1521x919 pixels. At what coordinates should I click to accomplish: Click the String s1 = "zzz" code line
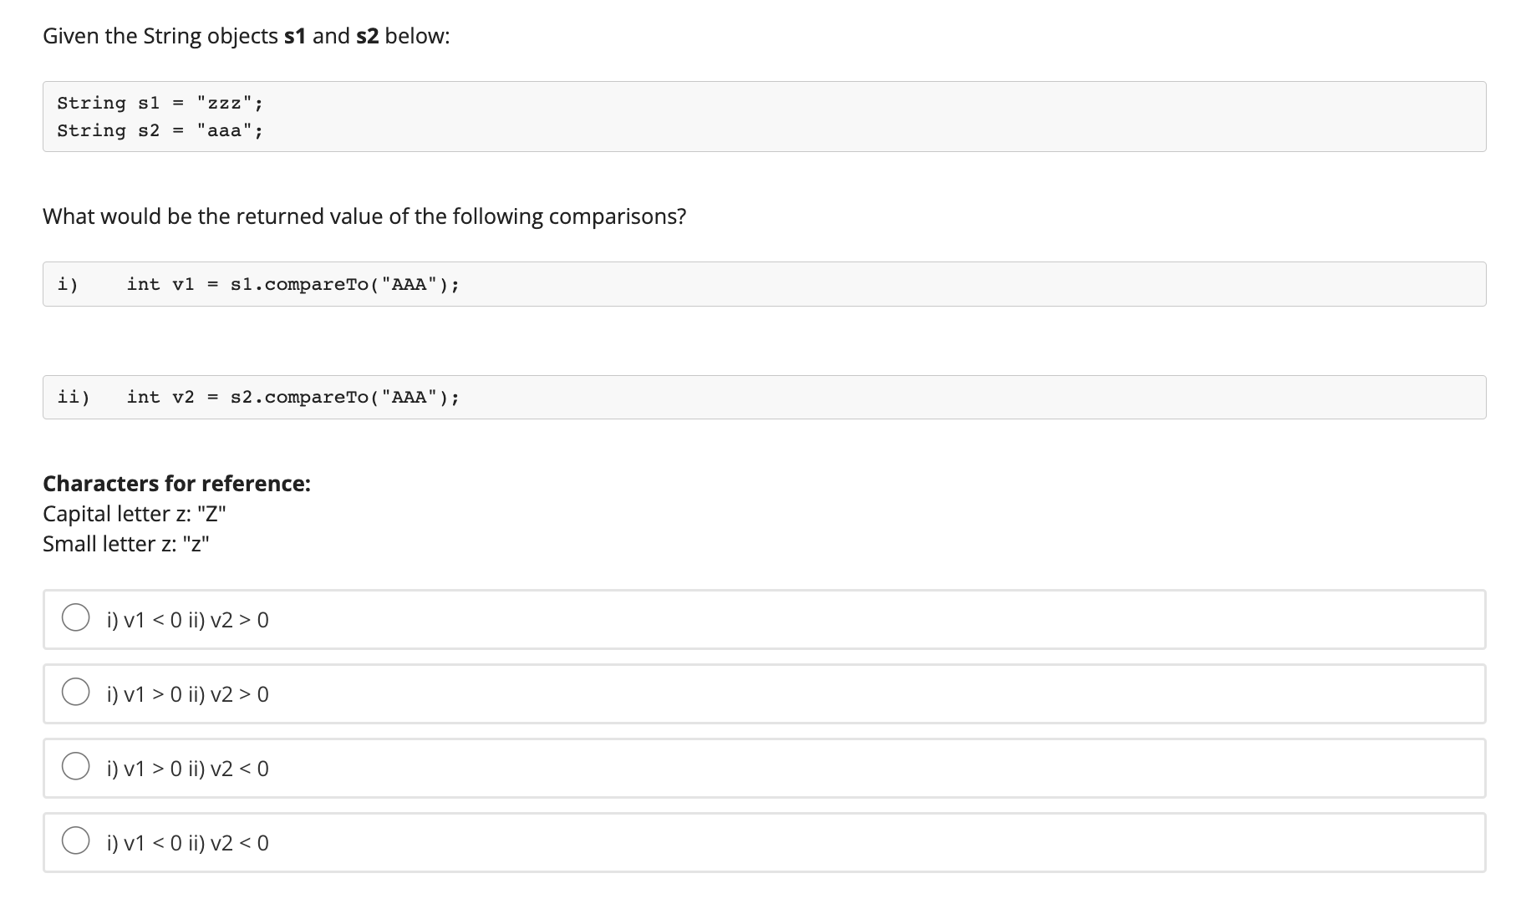[x=160, y=103]
